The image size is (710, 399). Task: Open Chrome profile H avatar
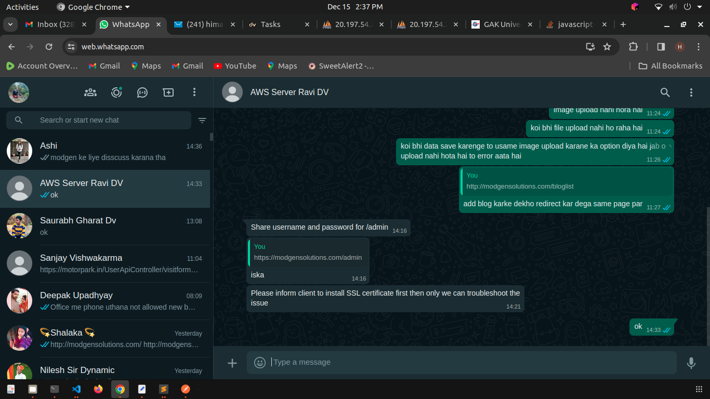point(680,47)
